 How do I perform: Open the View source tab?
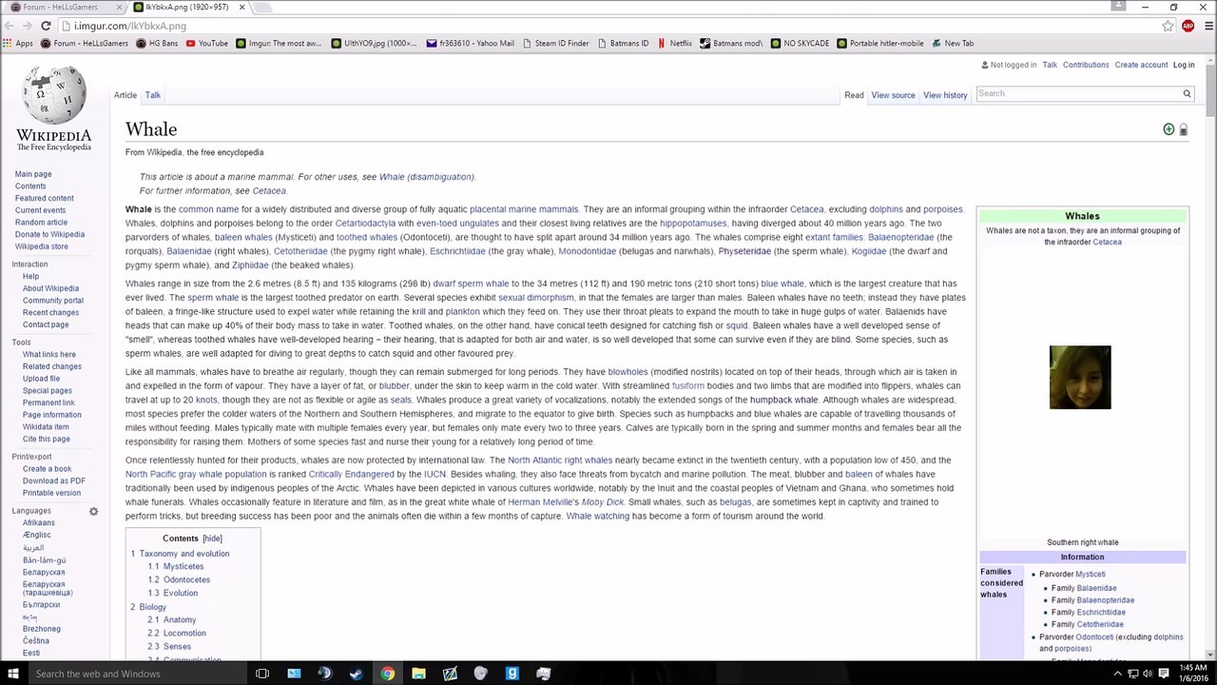pyautogui.click(x=893, y=95)
